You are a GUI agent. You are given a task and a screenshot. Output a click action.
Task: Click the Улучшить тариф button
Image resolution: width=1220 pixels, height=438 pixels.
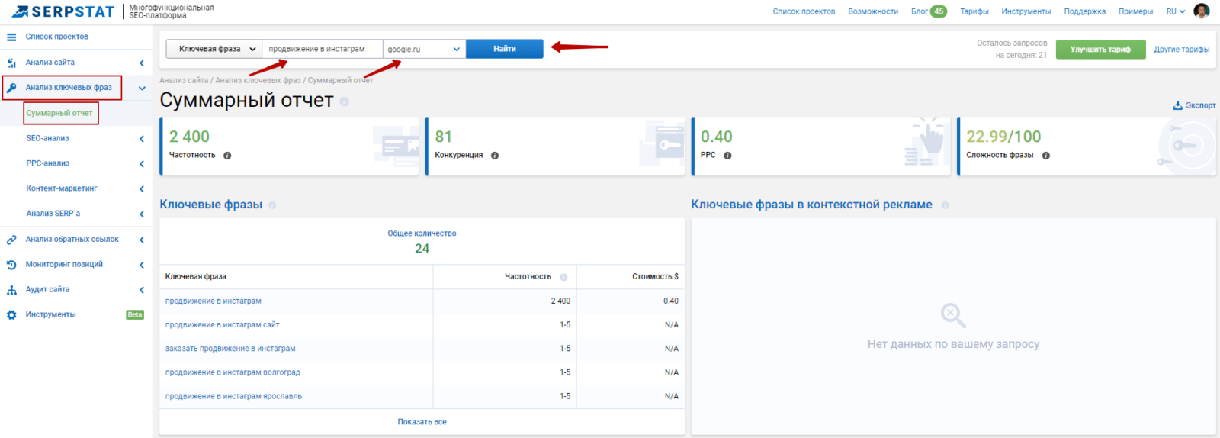[1100, 50]
